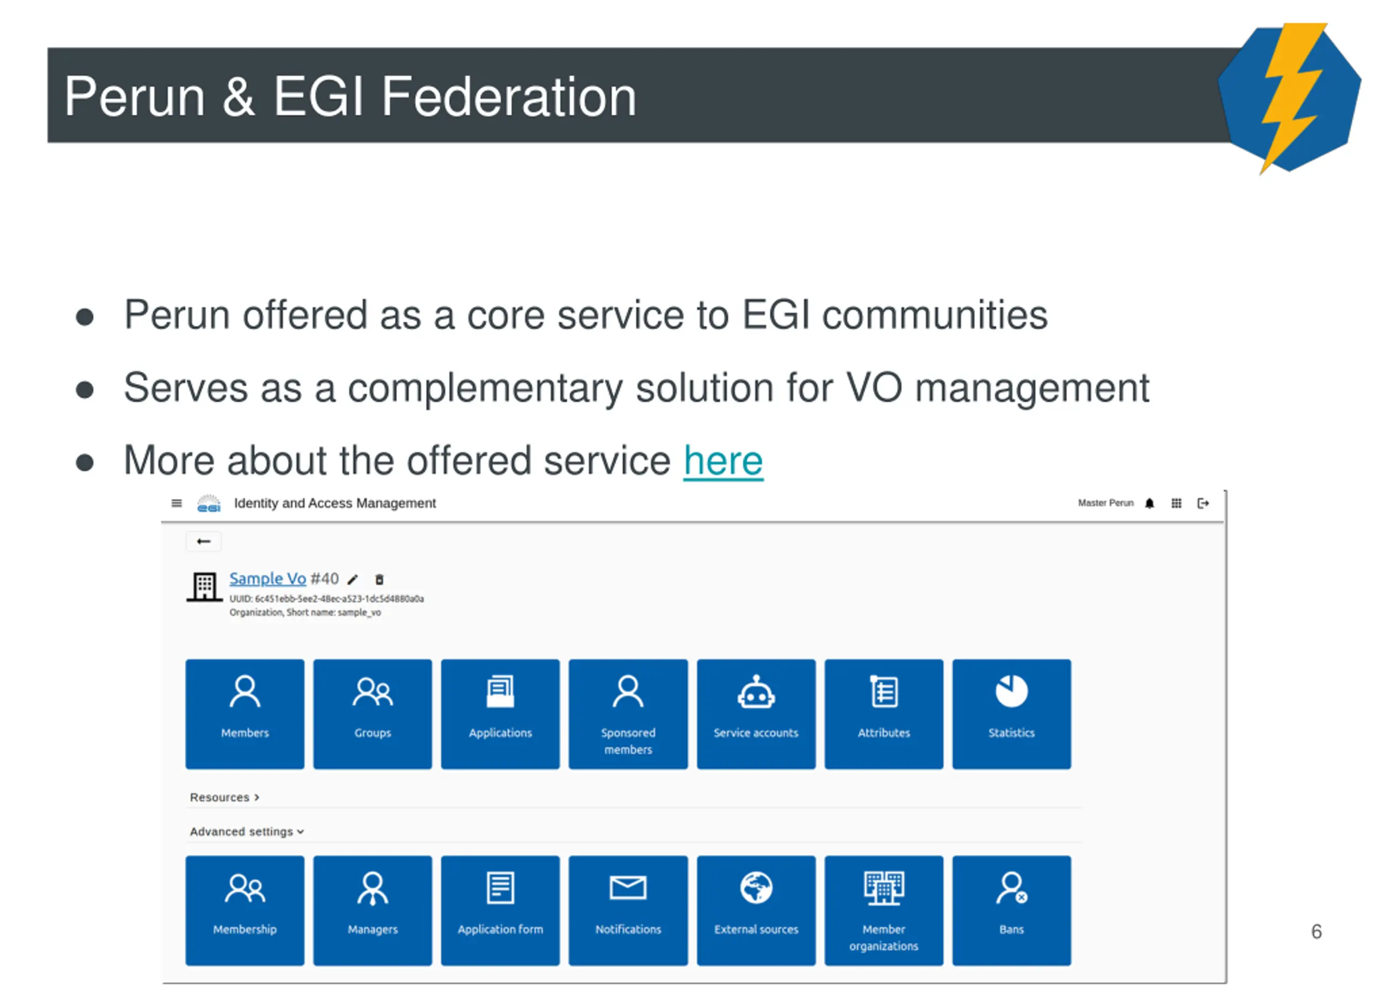This screenshot has height=1003, width=1386.
Task: Open the apps grid icon
Action: (1176, 503)
